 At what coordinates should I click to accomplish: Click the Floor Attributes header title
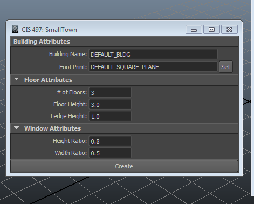pyautogui.click(x=48, y=80)
